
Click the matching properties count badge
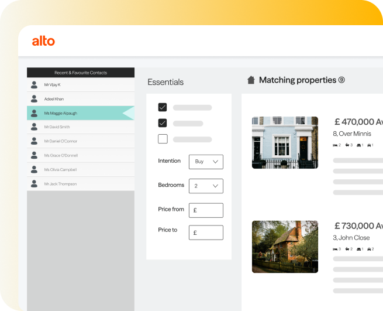tap(341, 80)
